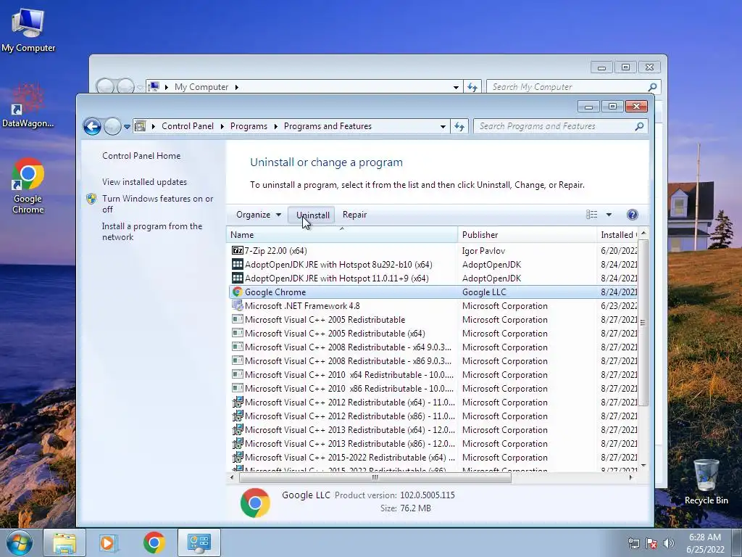The image size is (742, 557).
Task: Sort by the Installed On column header
Action: pos(617,235)
